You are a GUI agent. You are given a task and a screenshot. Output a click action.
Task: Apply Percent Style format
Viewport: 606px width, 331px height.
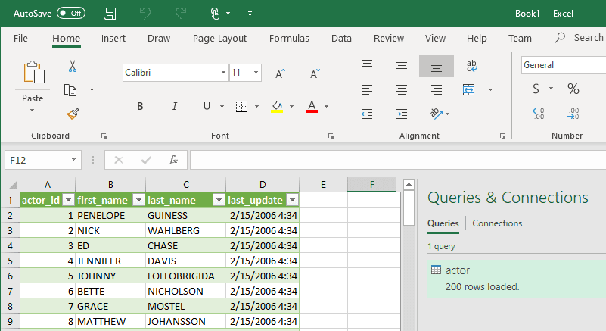(x=573, y=89)
